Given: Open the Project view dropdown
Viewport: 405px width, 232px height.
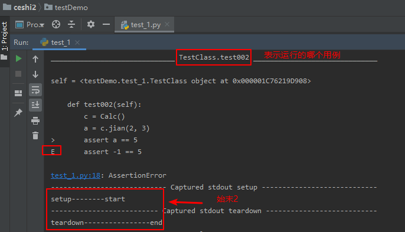Looking at the screenshot, I should tap(30, 25).
